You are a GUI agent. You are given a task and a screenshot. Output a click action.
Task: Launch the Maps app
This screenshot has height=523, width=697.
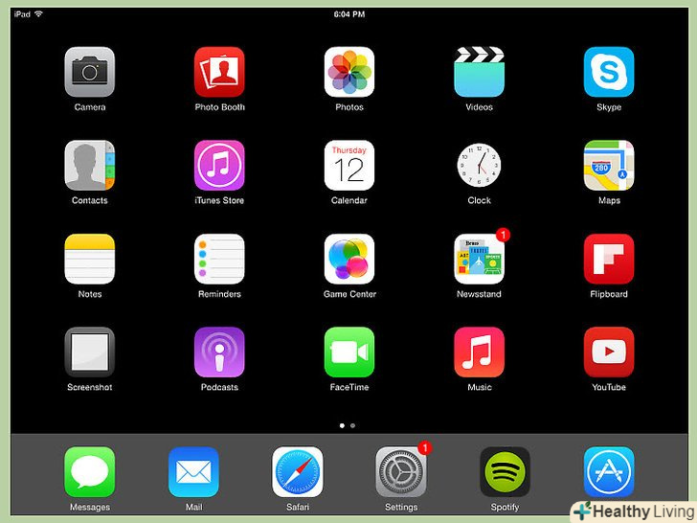609,166
